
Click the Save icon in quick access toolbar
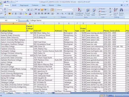tap(5, 2)
